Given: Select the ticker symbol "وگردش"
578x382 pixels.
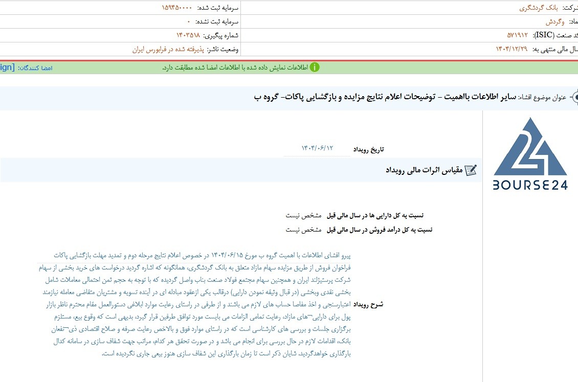Looking at the screenshot, I should click(x=555, y=22).
